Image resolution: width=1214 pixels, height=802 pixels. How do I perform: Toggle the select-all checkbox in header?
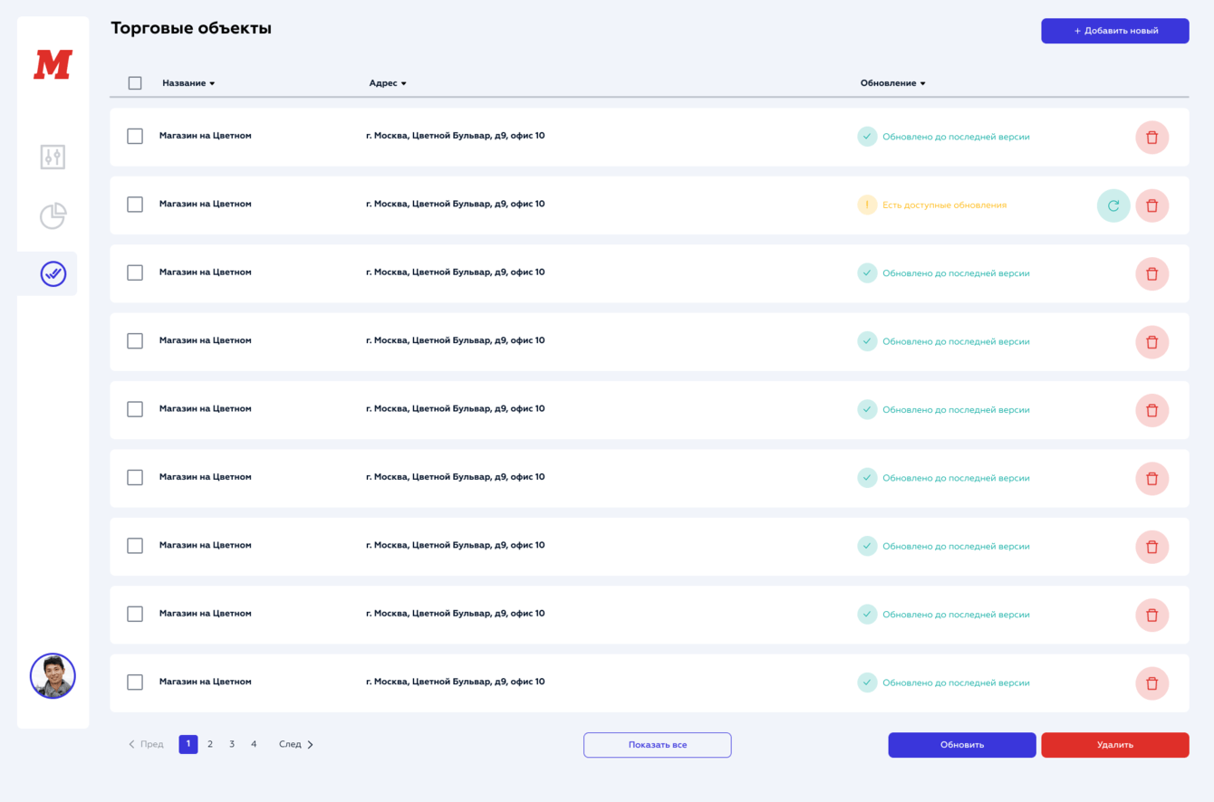click(135, 83)
